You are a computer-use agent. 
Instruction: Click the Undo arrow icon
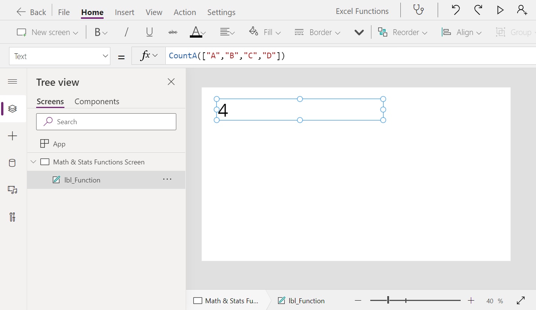[456, 10]
